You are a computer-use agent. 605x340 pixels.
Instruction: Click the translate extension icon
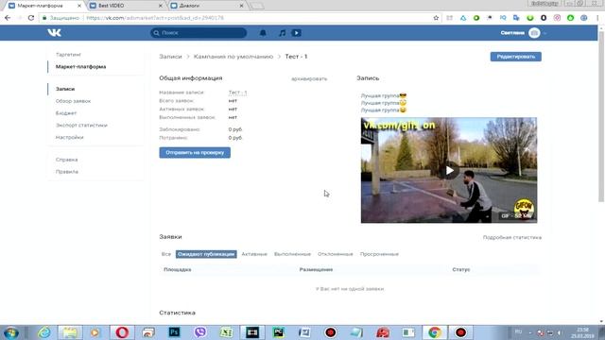coord(516,18)
